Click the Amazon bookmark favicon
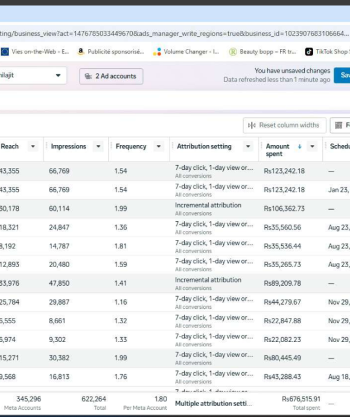350x417 pixels. click(x=81, y=51)
